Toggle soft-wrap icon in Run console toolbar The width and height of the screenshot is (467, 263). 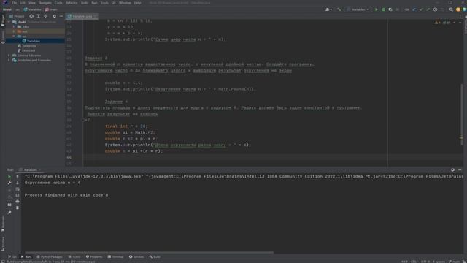coord(18,189)
